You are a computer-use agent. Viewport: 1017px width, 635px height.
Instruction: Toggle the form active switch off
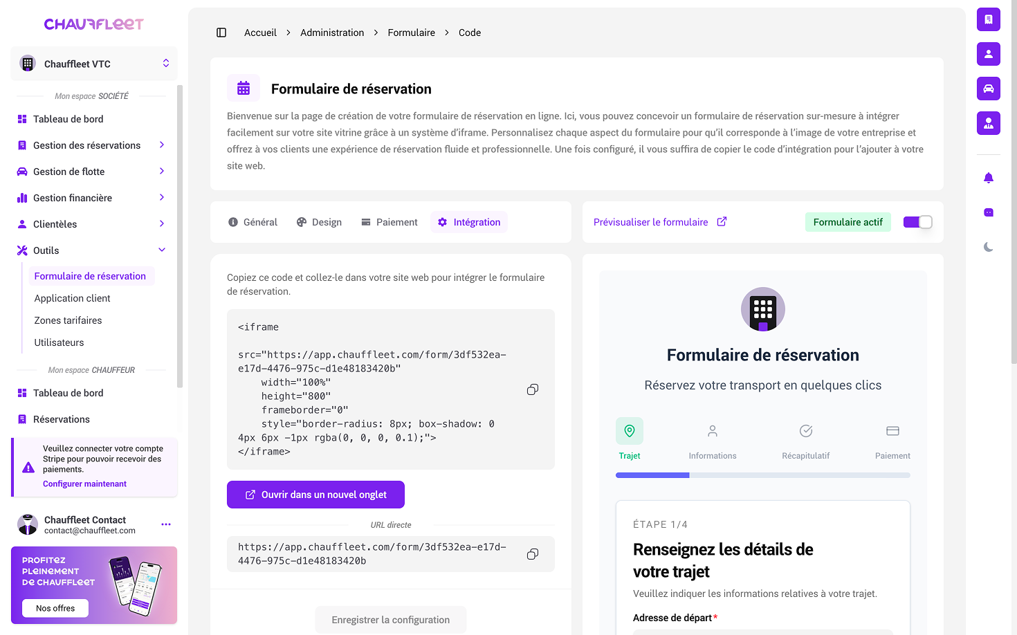pyautogui.click(x=917, y=221)
